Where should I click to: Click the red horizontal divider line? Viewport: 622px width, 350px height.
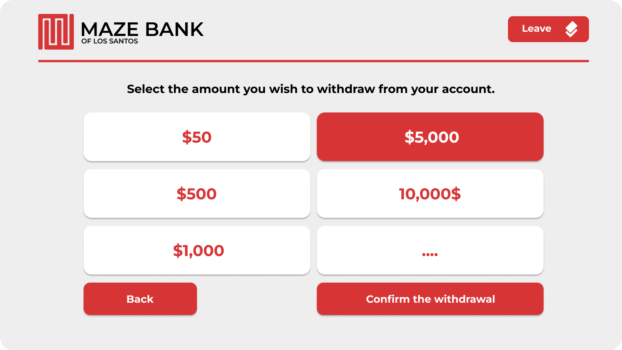tap(313, 61)
